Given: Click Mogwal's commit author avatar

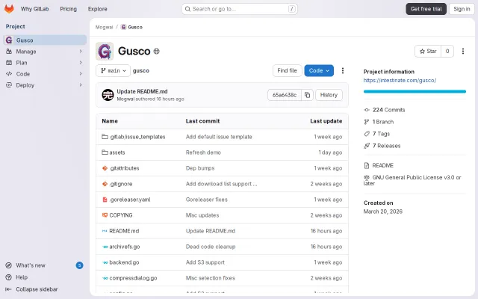Looking at the screenshot, I should (x=108, y=95).
